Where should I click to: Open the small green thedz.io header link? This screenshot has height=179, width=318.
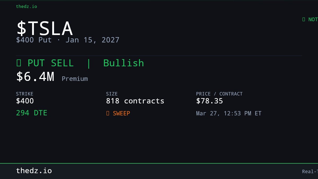click(26, 6)
